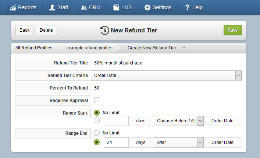Click the Settings gear icon

click(147, 8)
